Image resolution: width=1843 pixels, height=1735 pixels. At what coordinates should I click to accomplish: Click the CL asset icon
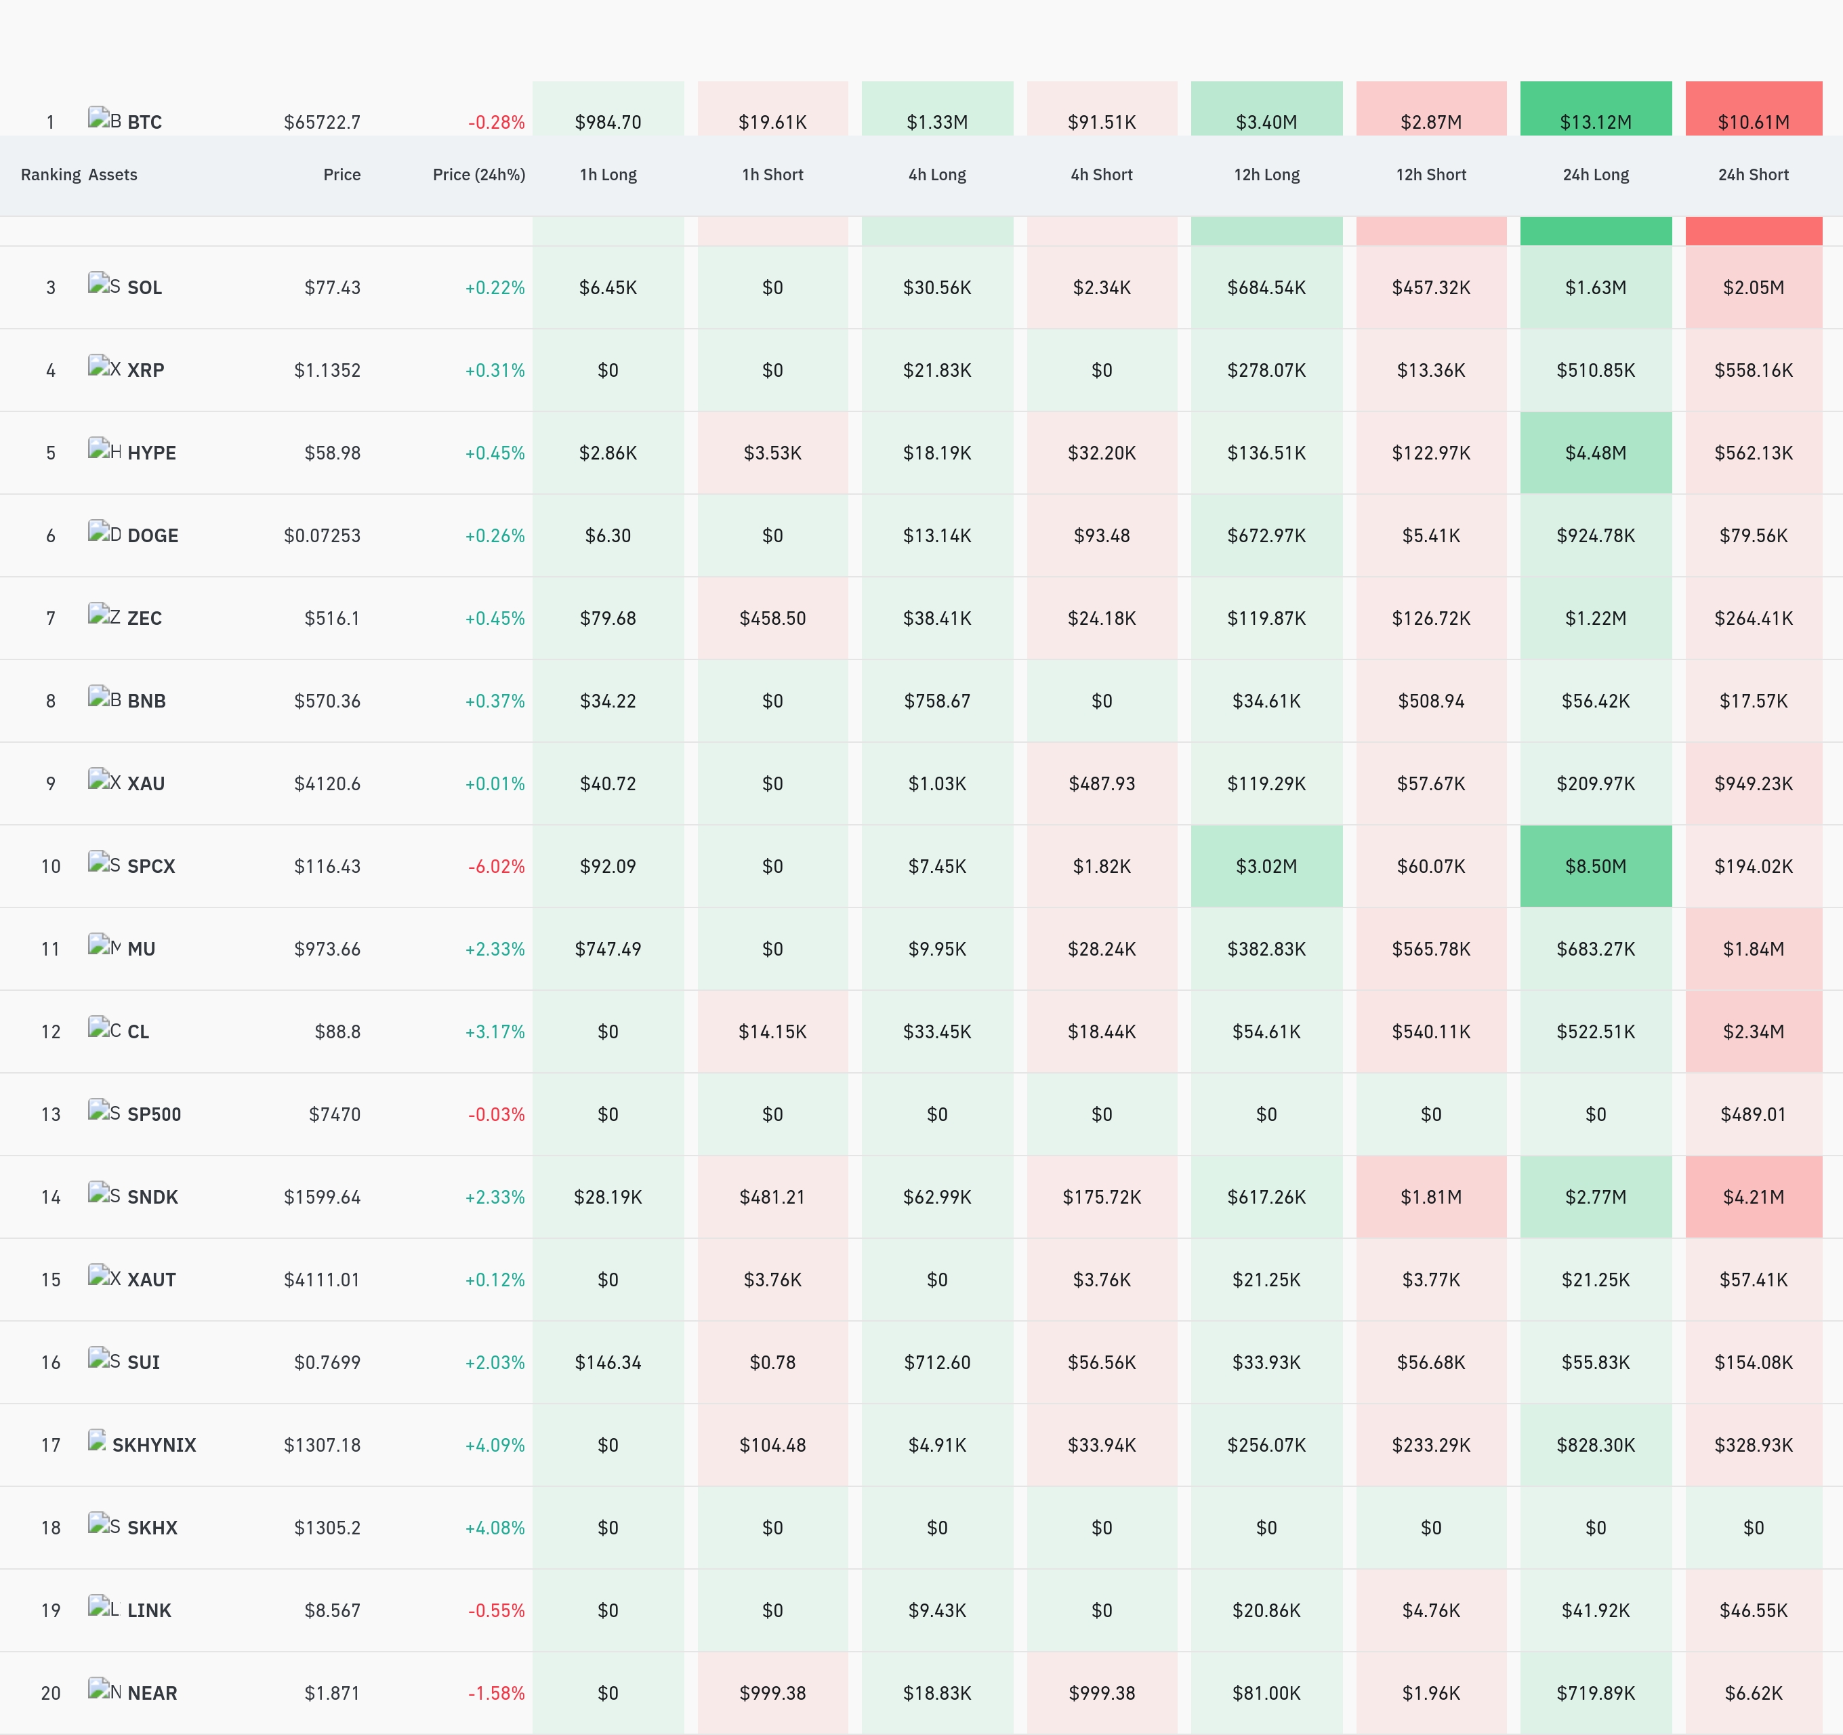click(105, 1027)
